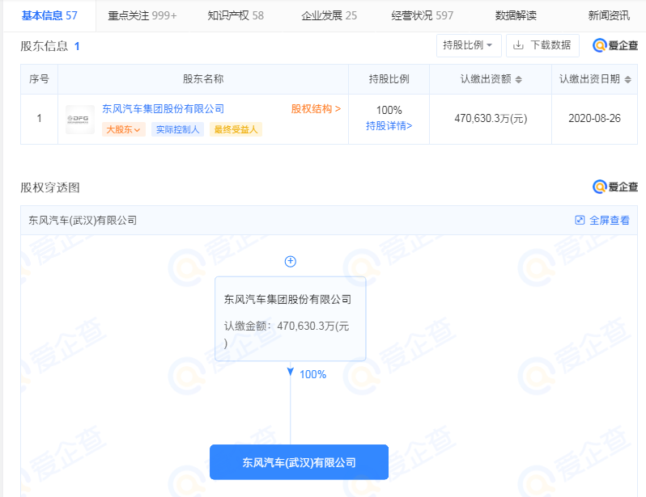Click the 序号 column header
646x497 pixels.
tap(39, 79)
